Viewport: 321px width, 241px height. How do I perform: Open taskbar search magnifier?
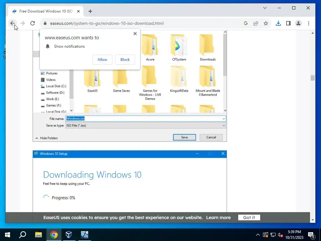point(23,235)
